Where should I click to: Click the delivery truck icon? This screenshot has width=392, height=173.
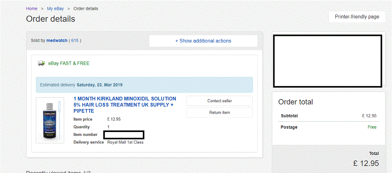coord(41,63)
